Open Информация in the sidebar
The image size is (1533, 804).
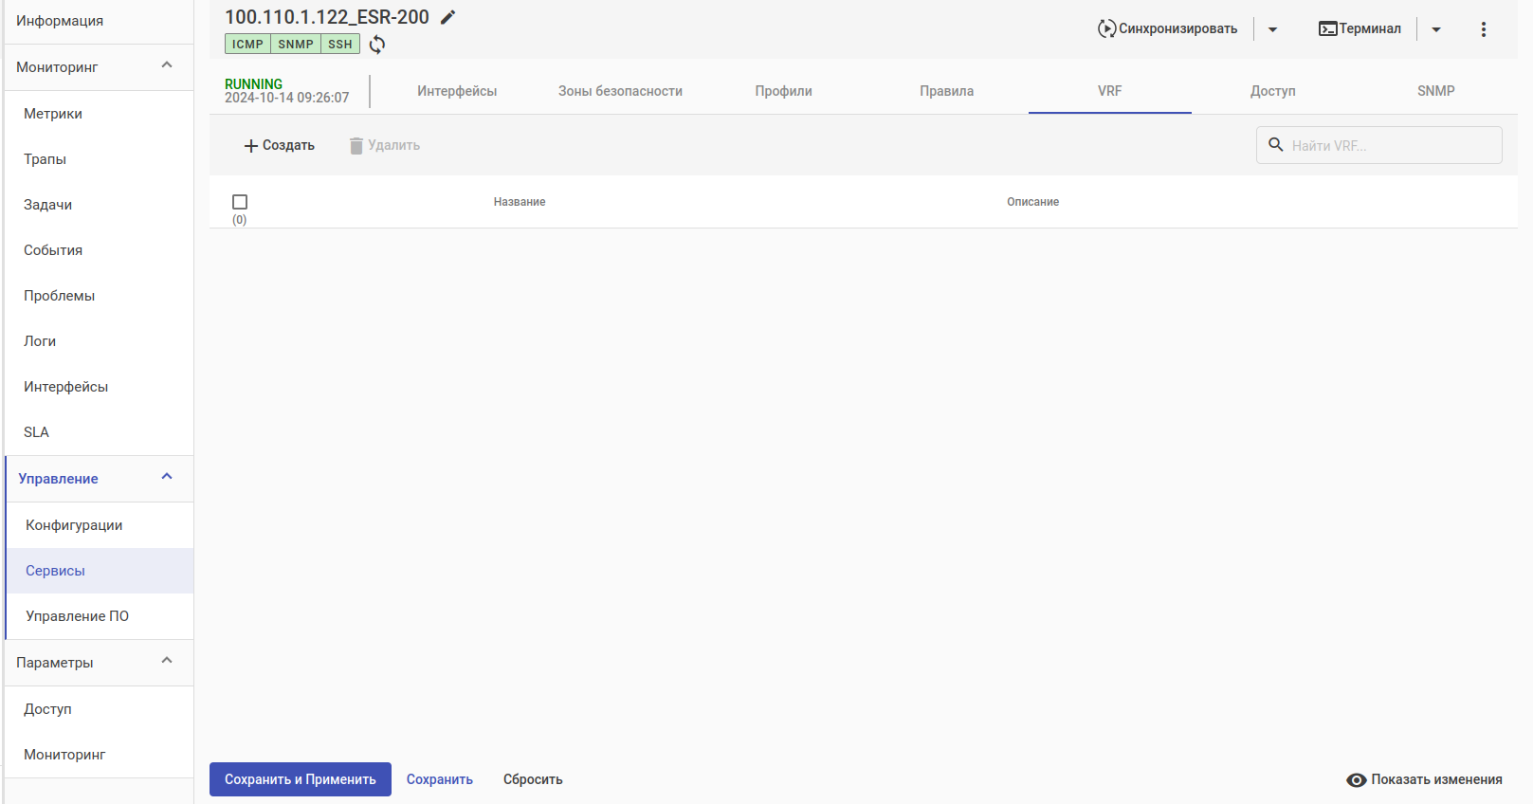click(99, 21)
